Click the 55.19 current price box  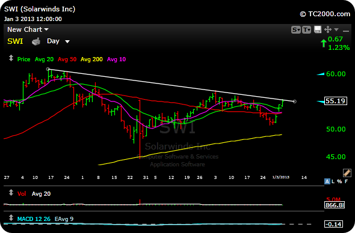point(336,101)
